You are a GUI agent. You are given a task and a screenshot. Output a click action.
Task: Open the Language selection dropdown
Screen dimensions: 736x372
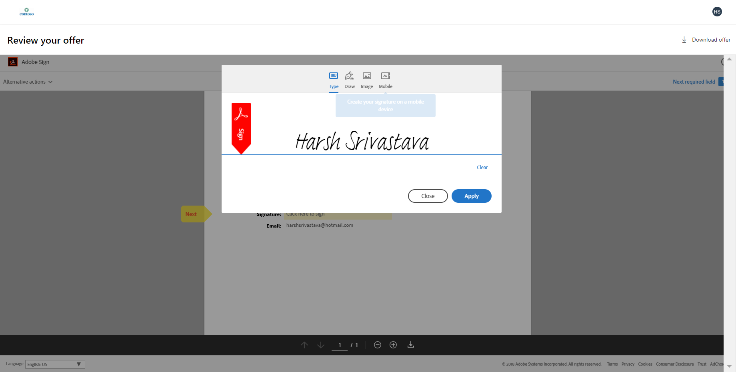[x=54, y=364]
